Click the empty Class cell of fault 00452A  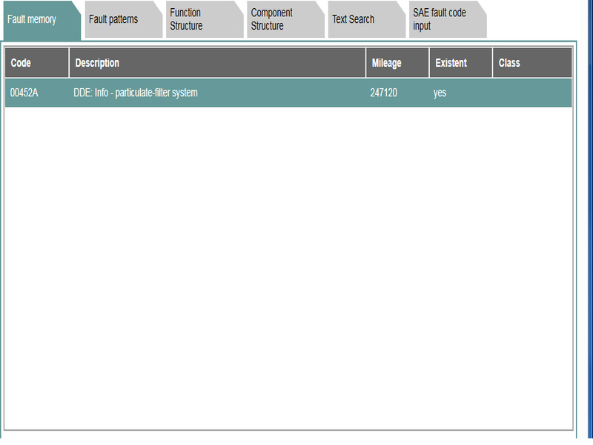[531, 93]
